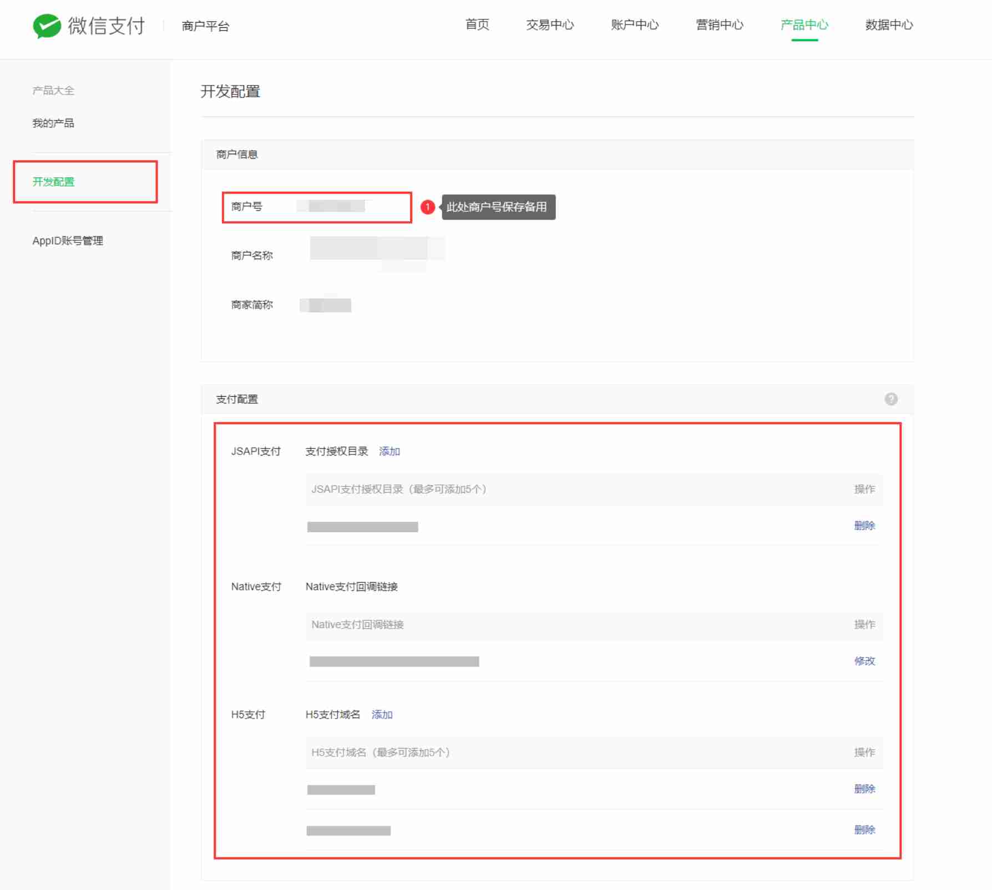Open the 数据中心 tab
The width and height of the screenshot is (992, 890).
[x=889, y=25]
